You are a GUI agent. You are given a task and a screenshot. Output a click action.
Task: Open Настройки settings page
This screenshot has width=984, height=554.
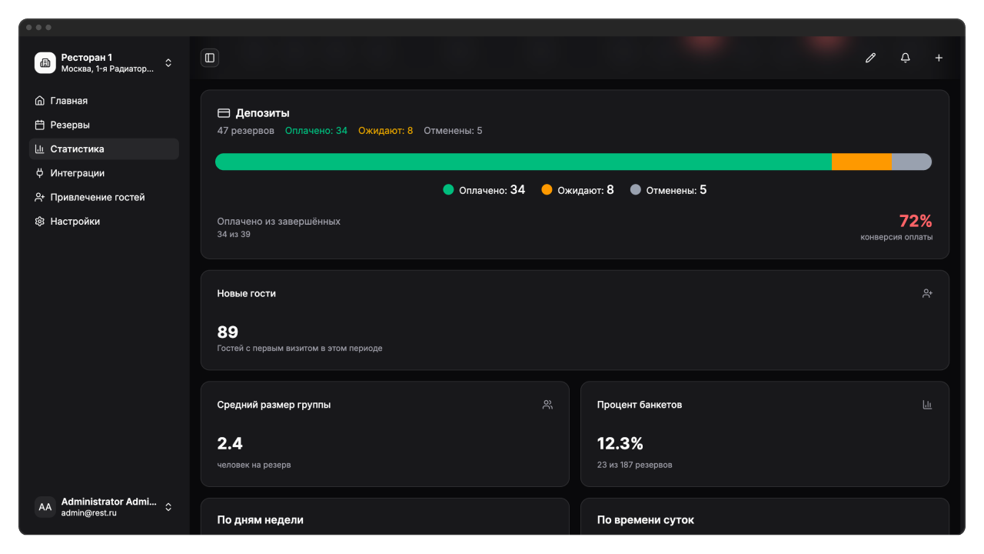pyautogui.click(x=75, y=222)
